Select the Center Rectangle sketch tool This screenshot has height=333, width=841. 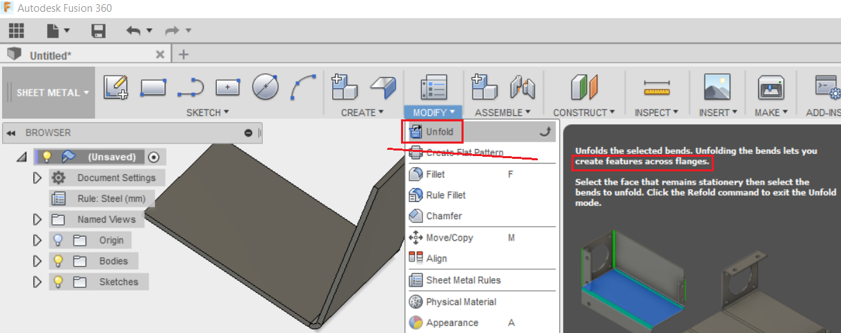tap(227, 87)
